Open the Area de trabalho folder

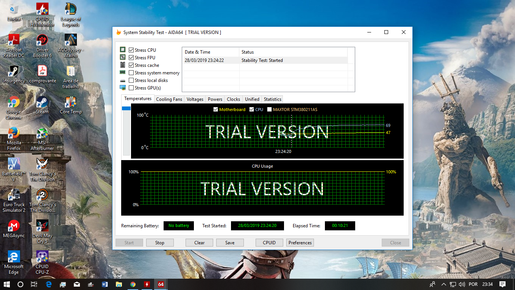(x=70, y=77)
